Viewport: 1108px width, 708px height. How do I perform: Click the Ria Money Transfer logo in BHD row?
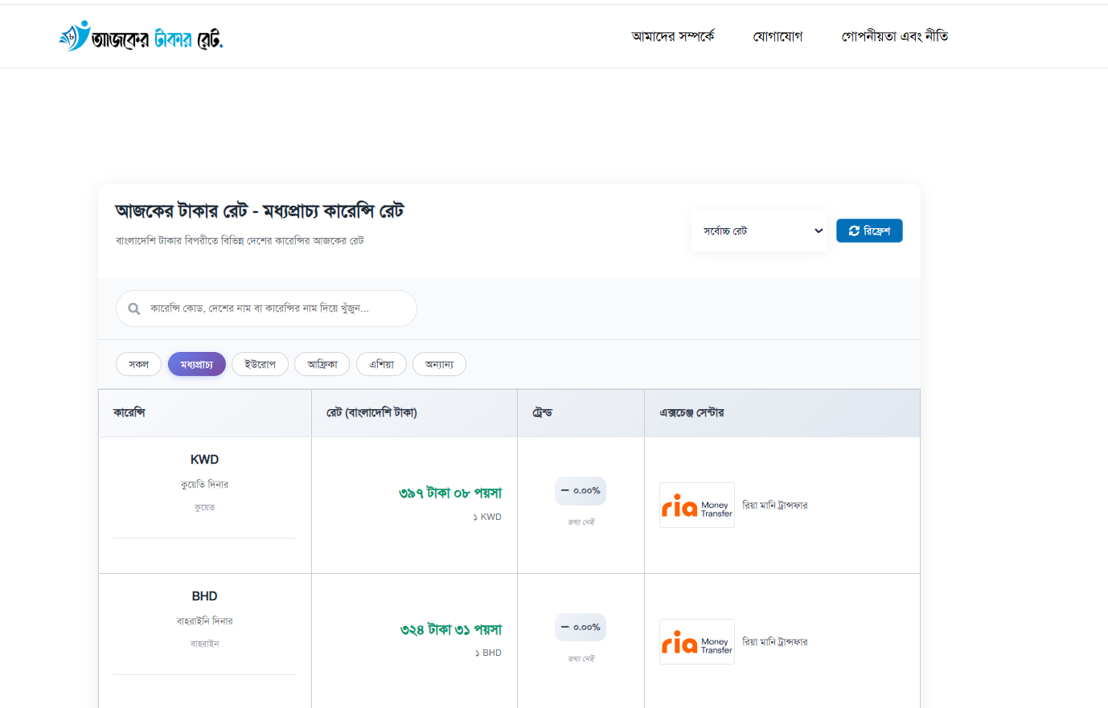pos(697,641)
